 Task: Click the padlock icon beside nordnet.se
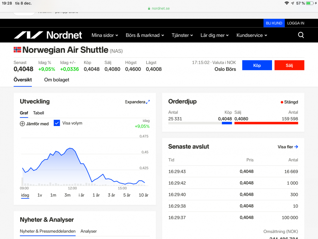tap(149, 8)
